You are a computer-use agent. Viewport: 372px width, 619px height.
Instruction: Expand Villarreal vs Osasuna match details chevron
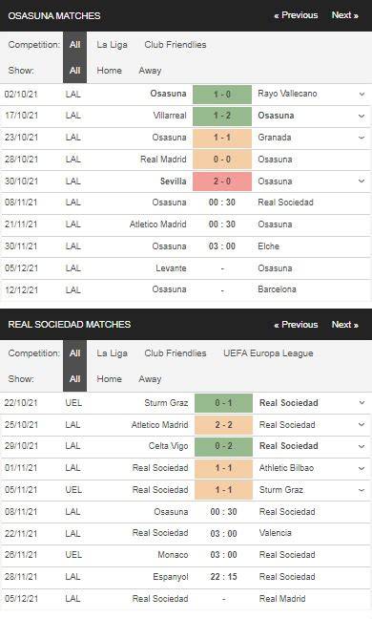coord(362,116)
